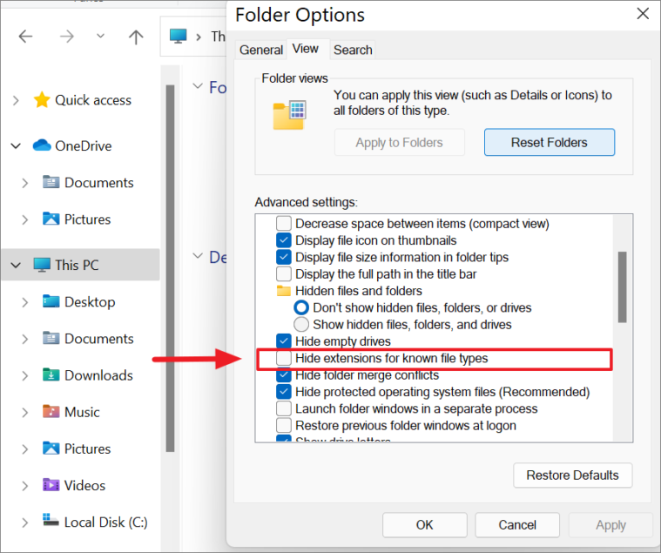Enable Hide extensions for known file types
Image resolution: width=661 pixels, height=553 pixels.
(x=284, y=358)
